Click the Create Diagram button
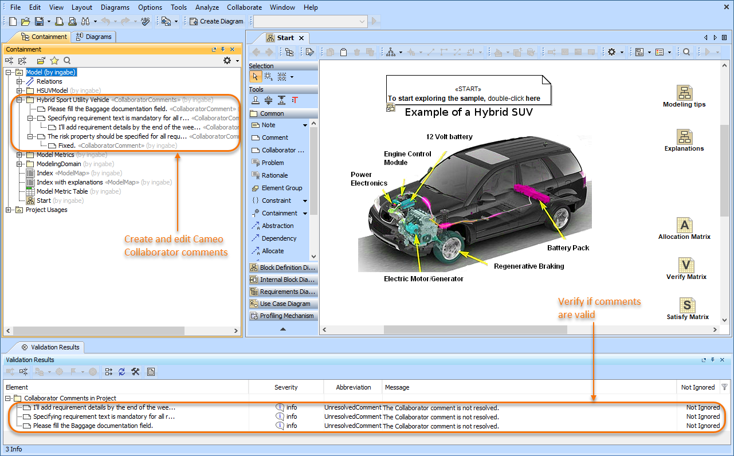The width and height of the screenshot is (734, 456). click(x=217, y=21)
